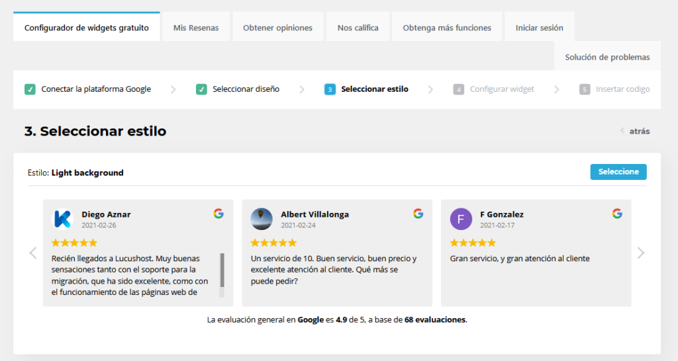Show next reviews with right carousel arrow
This screenshot has width=678, height=361.
click(640, 253)
